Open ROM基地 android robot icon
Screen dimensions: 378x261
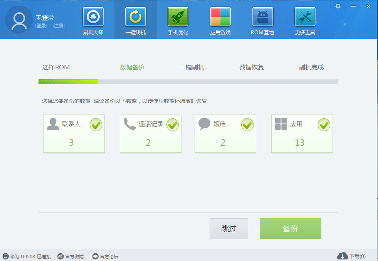tap(263, 17)
